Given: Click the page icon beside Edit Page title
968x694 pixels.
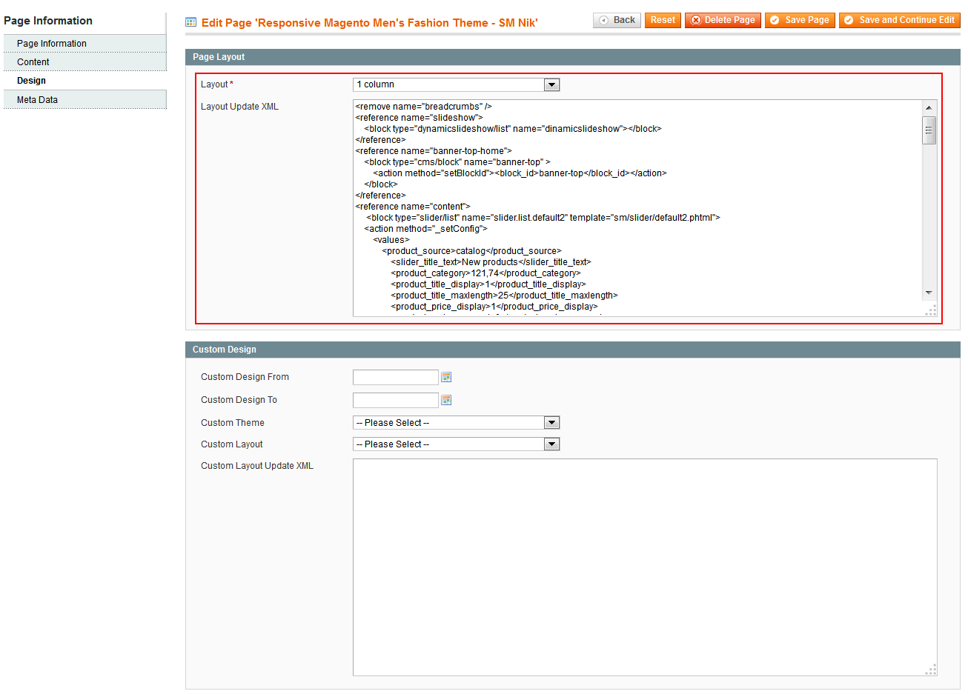Looking at the screenshot, I should coord(191,22).
